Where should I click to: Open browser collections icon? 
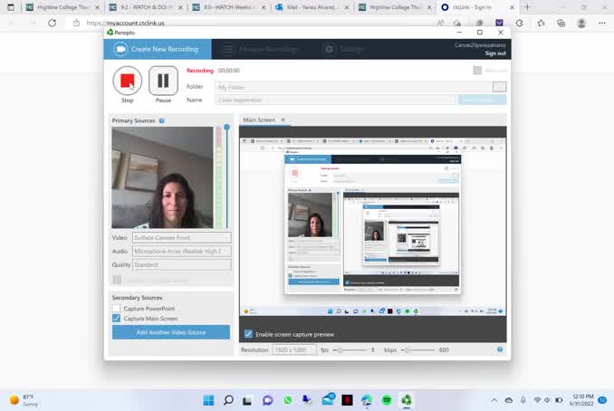pos(561,24)
